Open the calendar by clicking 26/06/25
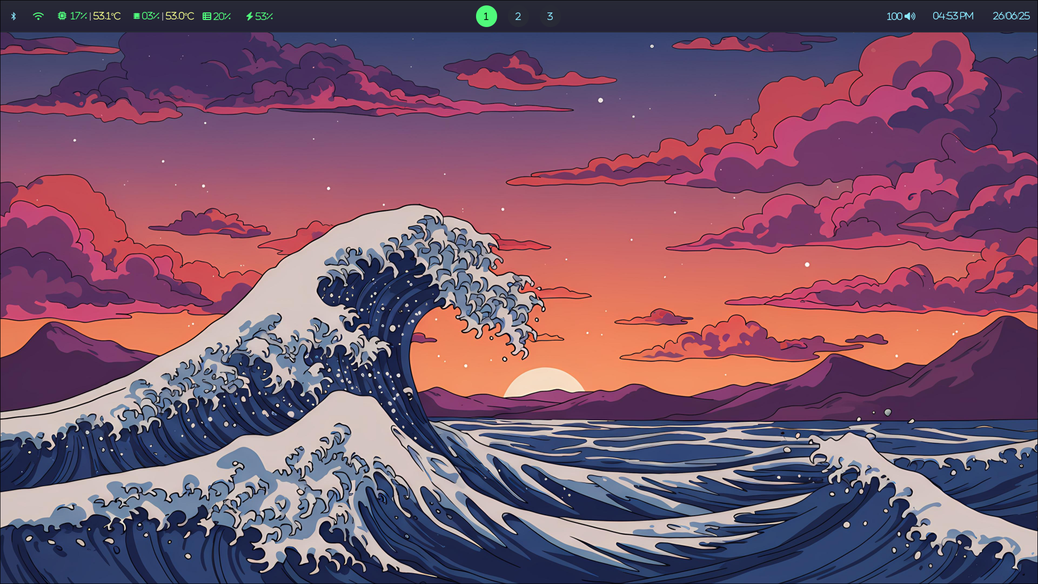 tap(1011, 16)
